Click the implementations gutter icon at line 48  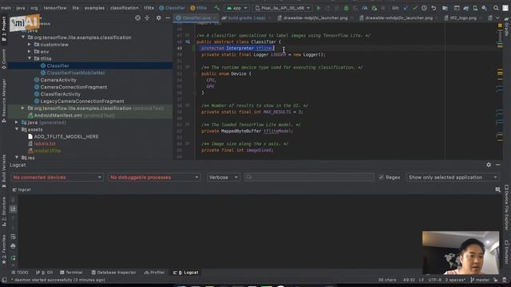coord(188,41)
